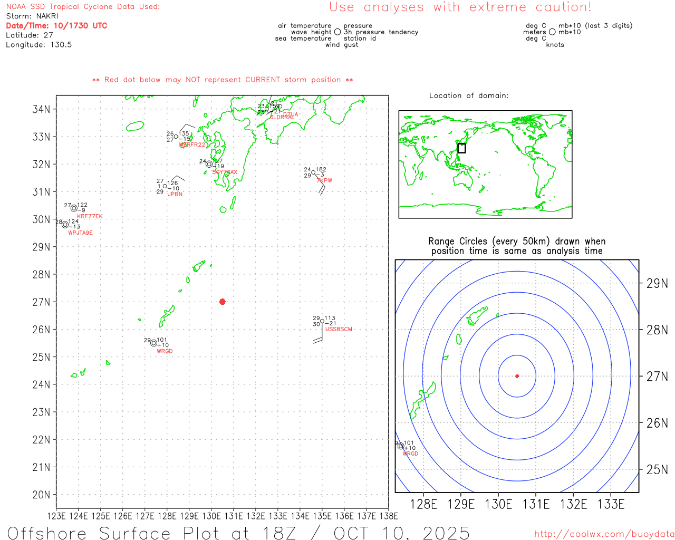Click the WPJTA9E station double-circle marker
The width and height of the screenshot is (675, 540).
click(65, 225)
